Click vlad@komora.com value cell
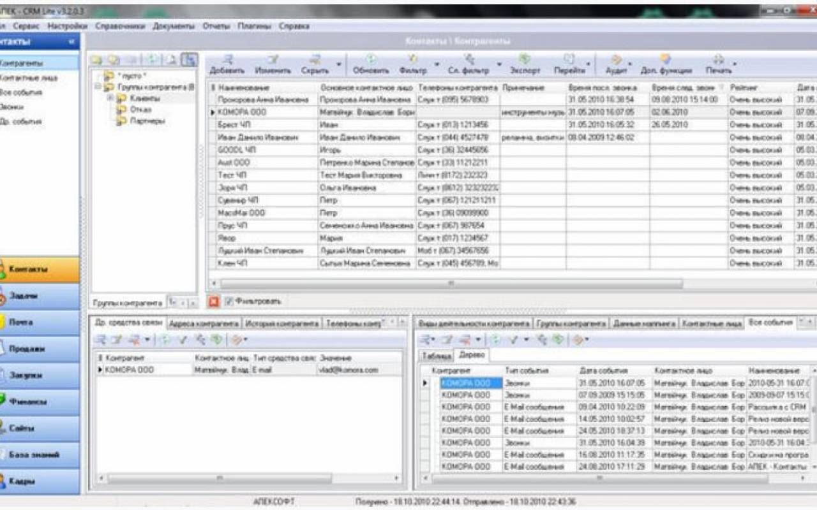This screenshot has width=817, height=510. click(x=359, y=370)
